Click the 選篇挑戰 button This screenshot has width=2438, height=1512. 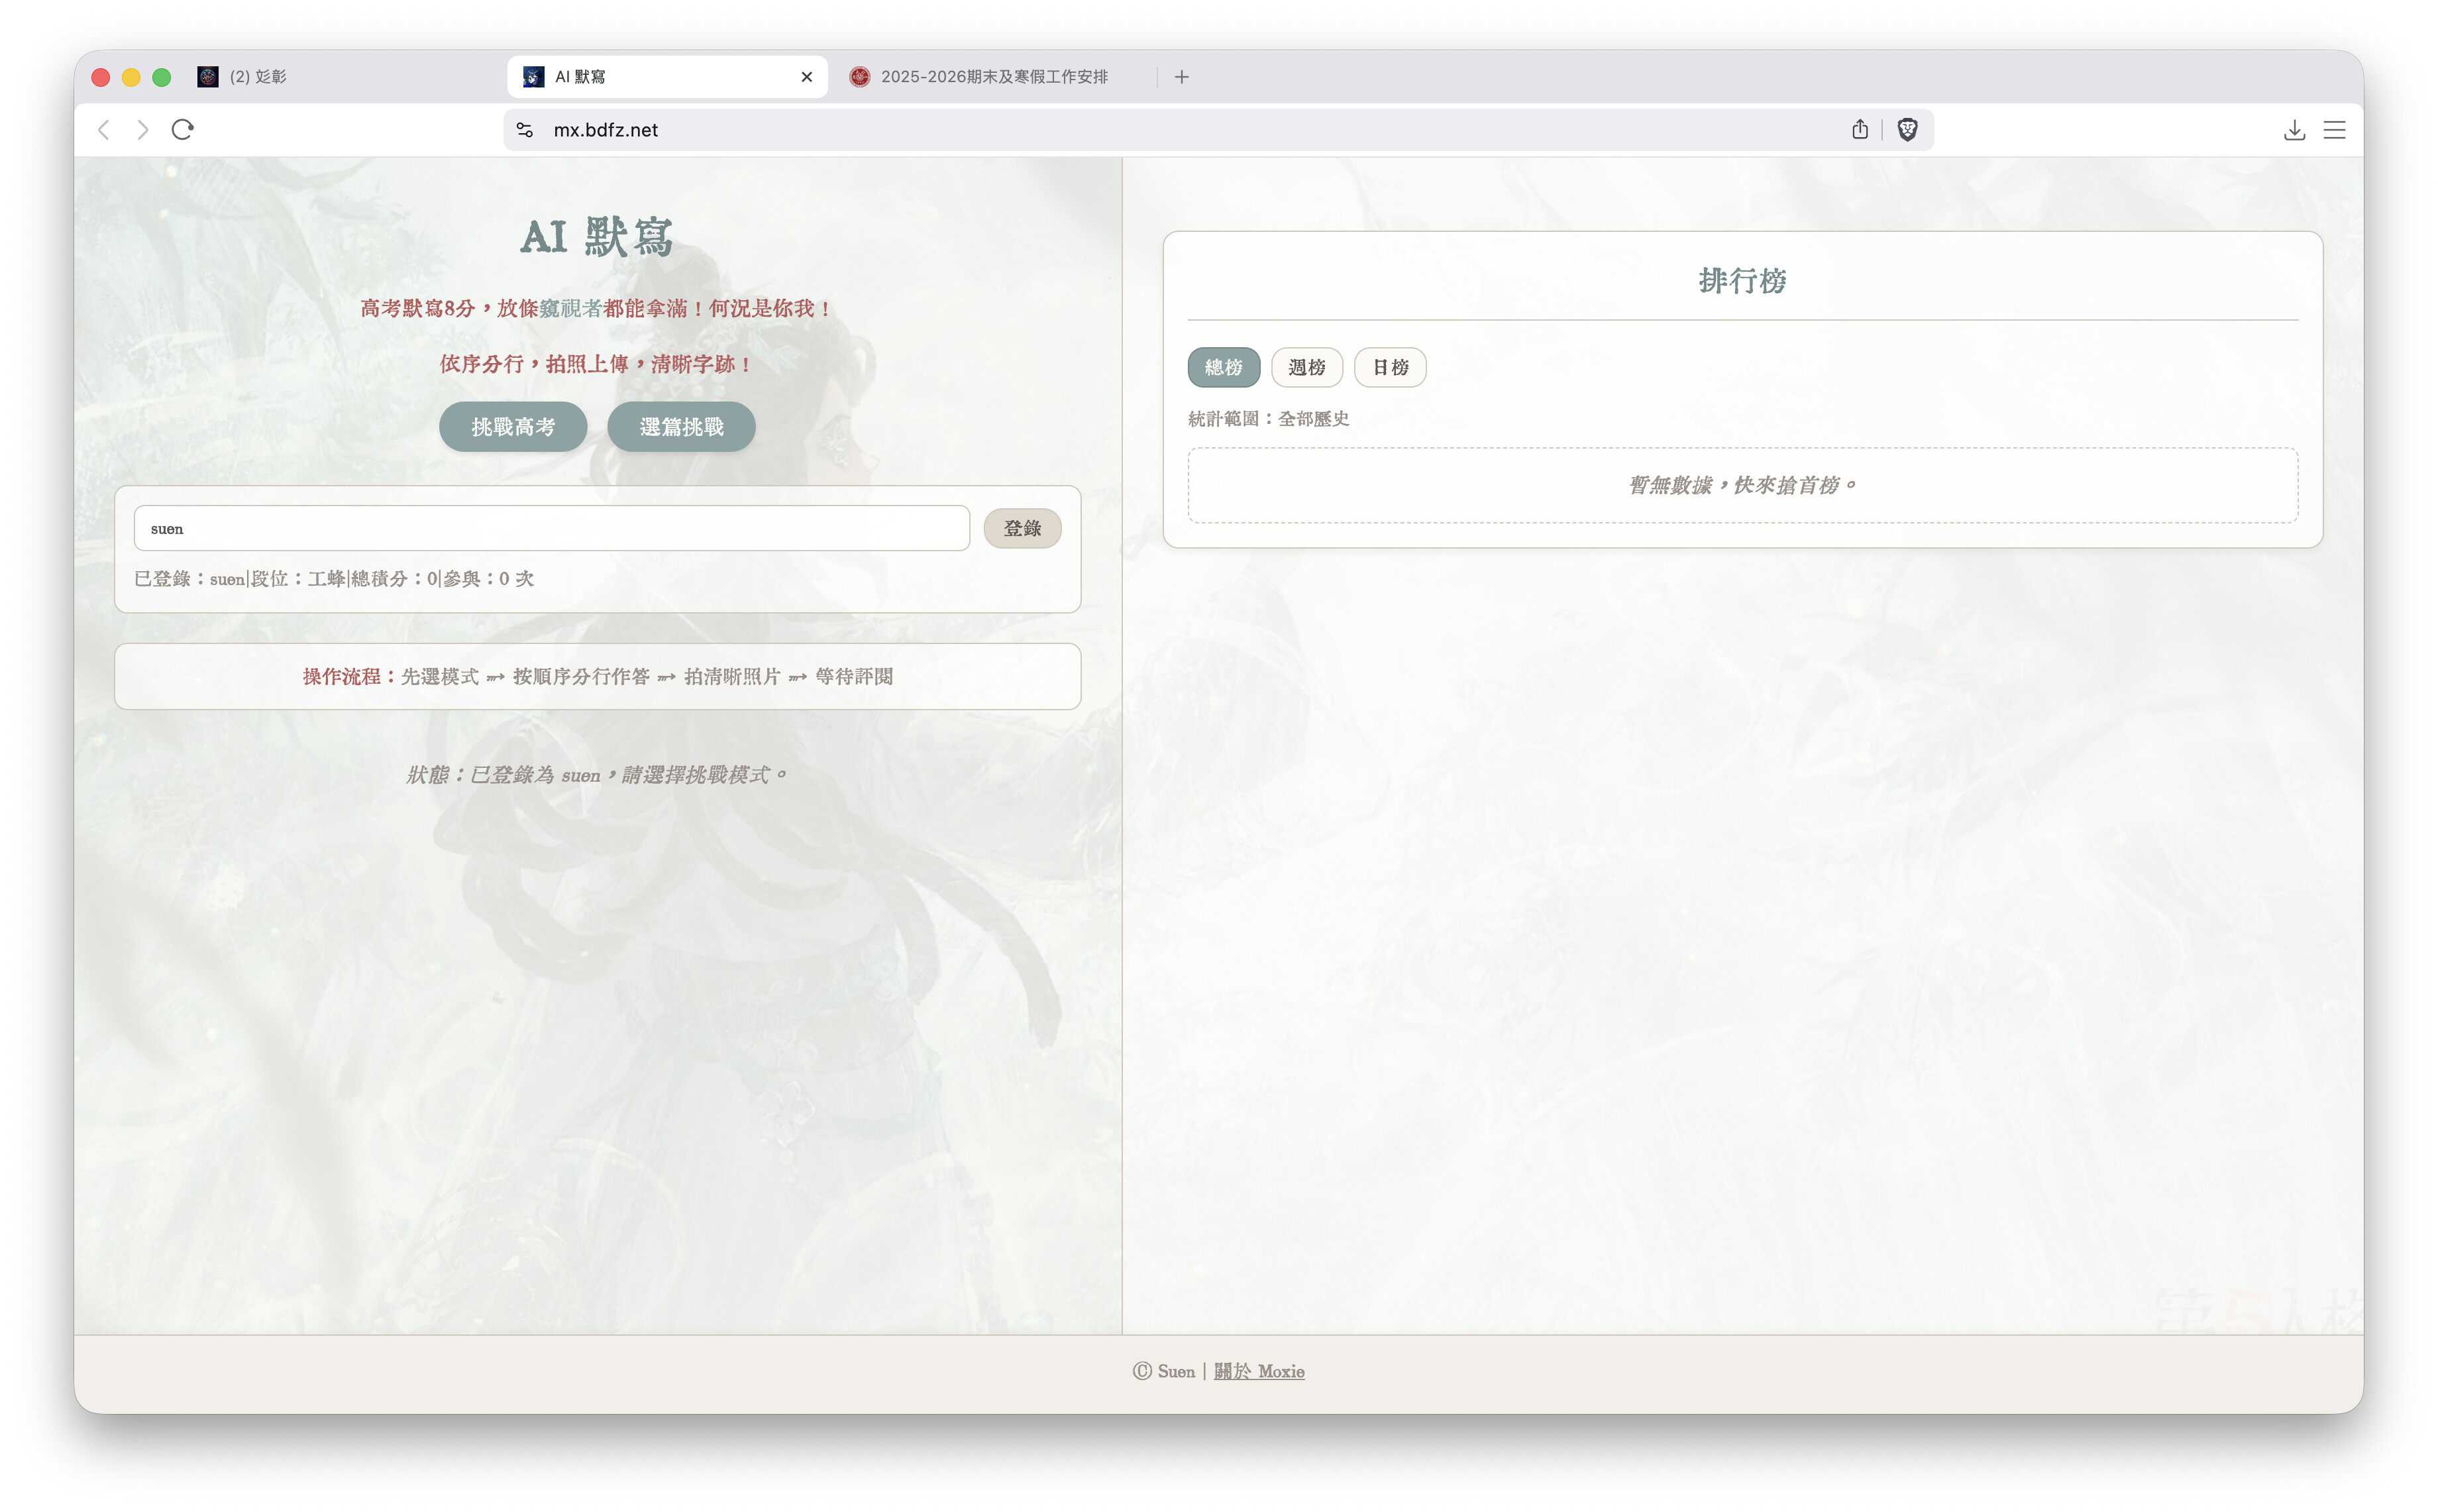681,426
